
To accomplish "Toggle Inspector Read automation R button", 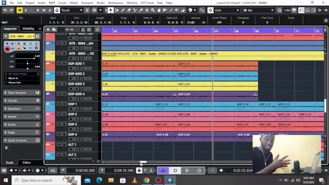I will pos(19,43).
